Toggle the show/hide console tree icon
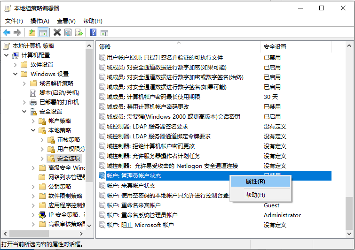 coord(43,32)
